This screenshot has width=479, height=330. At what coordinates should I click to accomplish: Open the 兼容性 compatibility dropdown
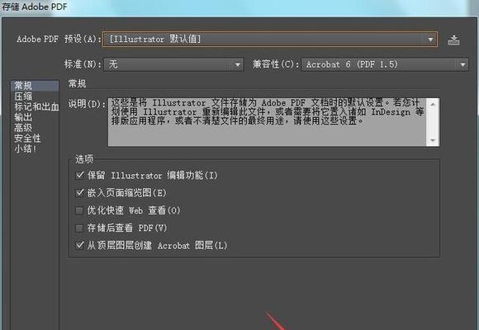coord(385,64)
